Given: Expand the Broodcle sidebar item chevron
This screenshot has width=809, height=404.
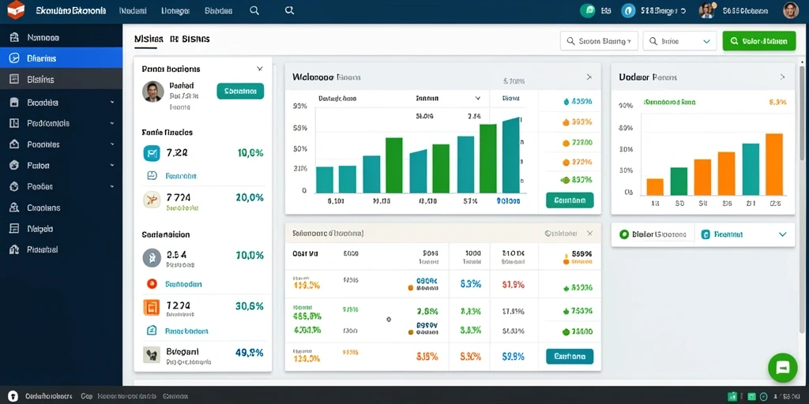Looking at the screenshot, I should click(x=112, y=103).
